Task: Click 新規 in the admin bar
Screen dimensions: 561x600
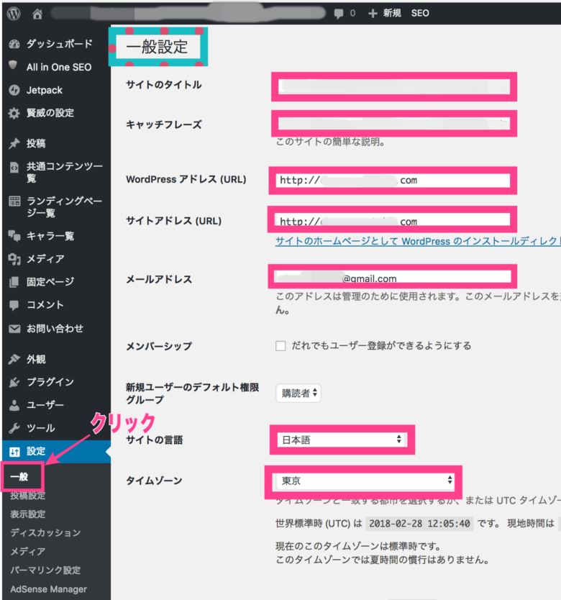Action: (392, 14)
